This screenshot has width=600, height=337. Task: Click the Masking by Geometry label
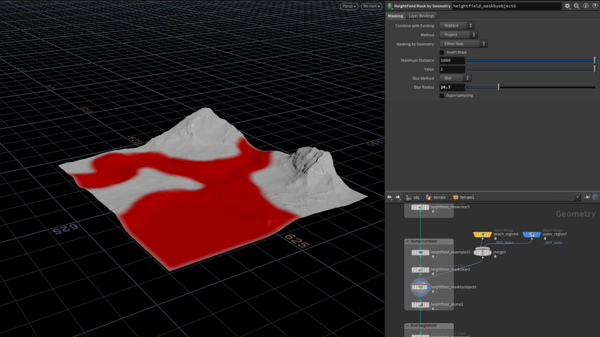415,44
